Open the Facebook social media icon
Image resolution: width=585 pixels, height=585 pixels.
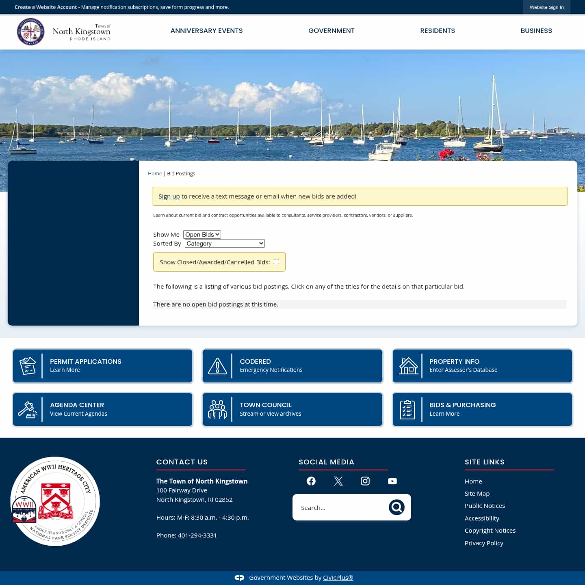pos(311,481)
